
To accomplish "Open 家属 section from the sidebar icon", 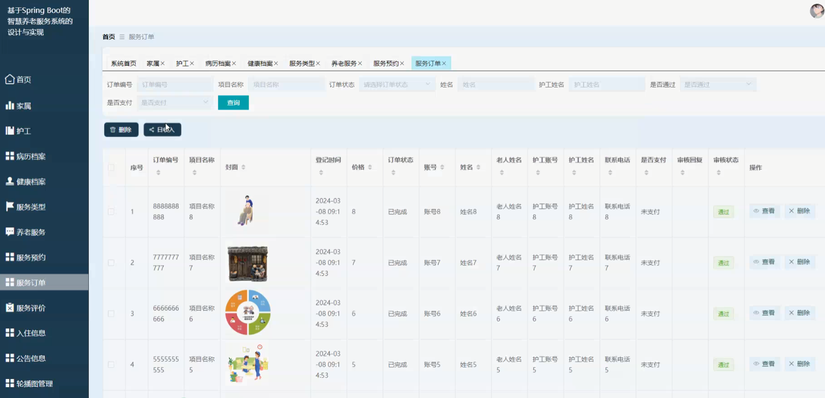I will pos(9,105).
